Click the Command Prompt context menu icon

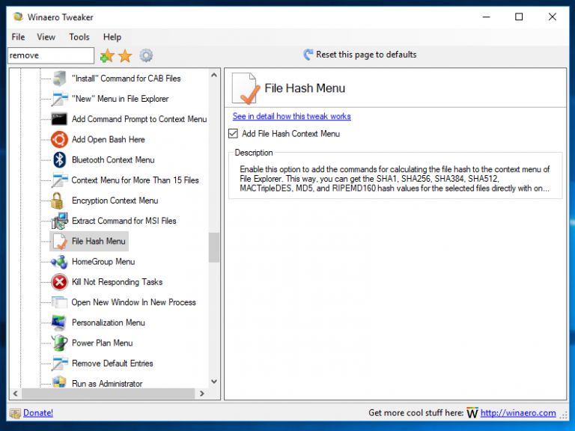[59, 119]
